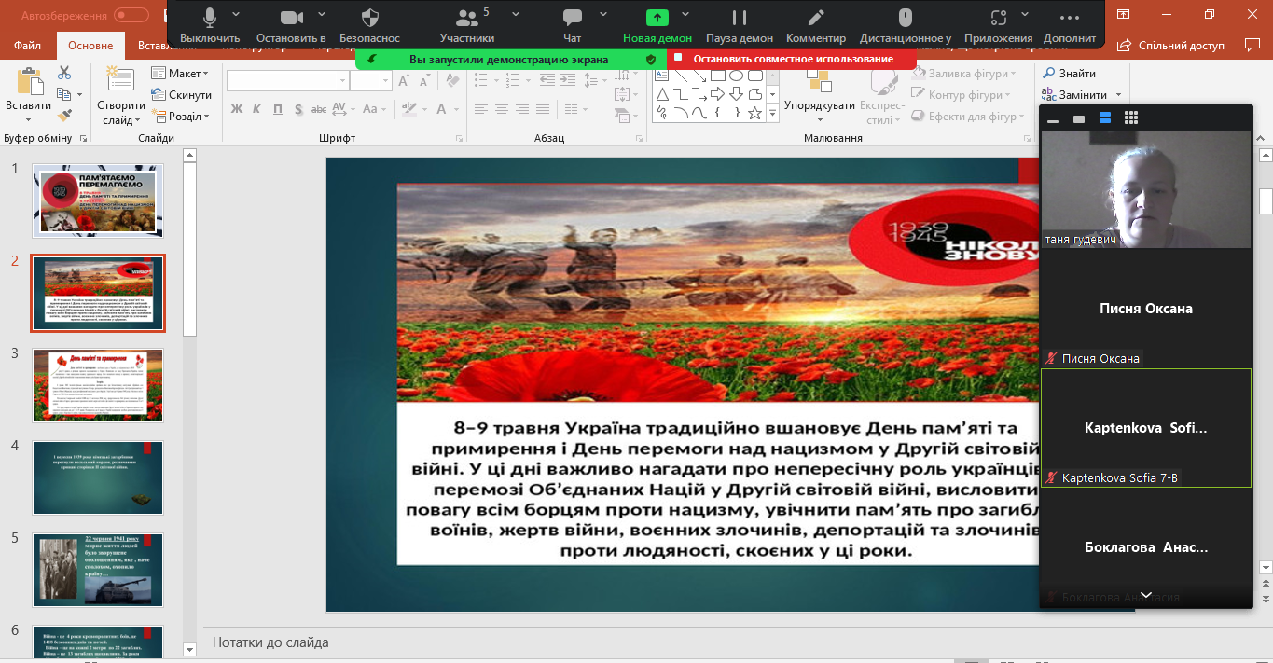This screenshot has height=663, width=1273.
Task: Click the Cut scissors icon
Action: 64,73
